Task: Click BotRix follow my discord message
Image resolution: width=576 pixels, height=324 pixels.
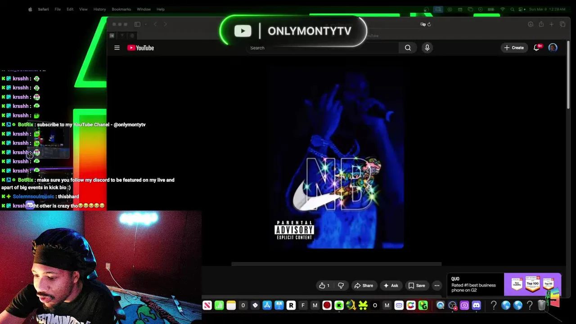Action: [x=88, y=184]
